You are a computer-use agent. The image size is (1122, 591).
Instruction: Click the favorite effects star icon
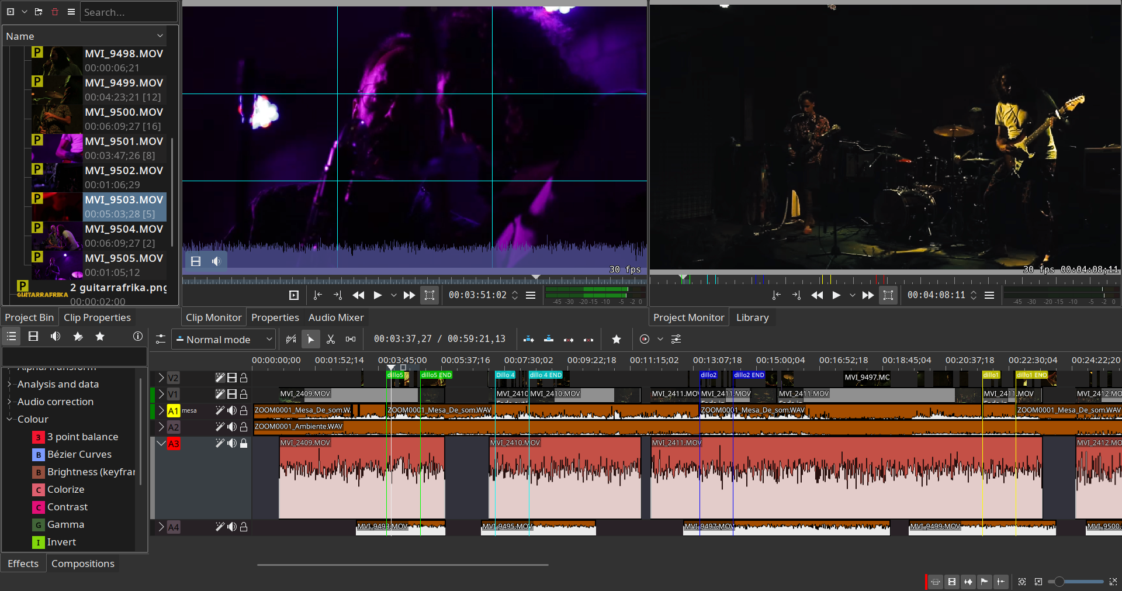click(x=100, y=337)
